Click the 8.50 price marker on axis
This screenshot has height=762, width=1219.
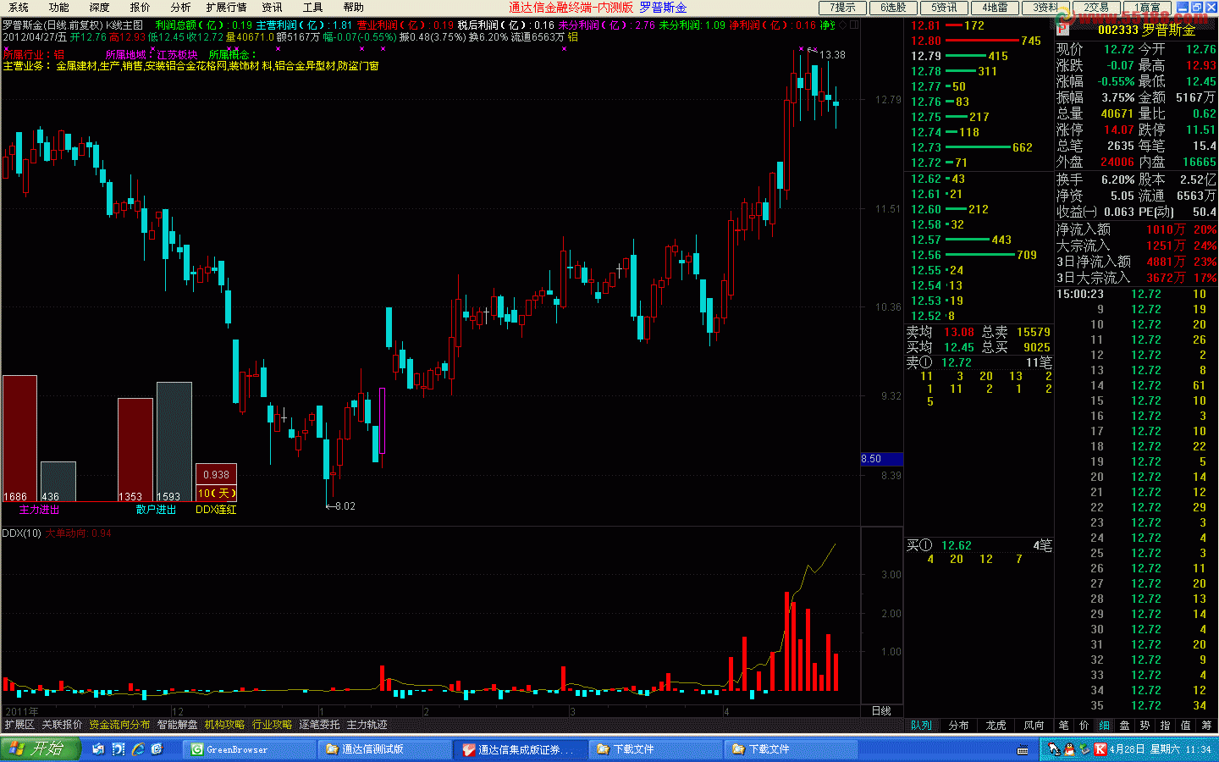coord(882,459)
